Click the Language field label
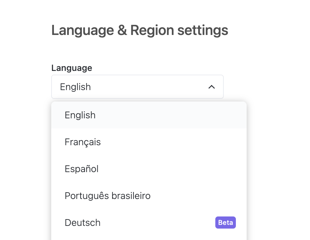This screenshot has width=310, height=240. pos(71,68)
